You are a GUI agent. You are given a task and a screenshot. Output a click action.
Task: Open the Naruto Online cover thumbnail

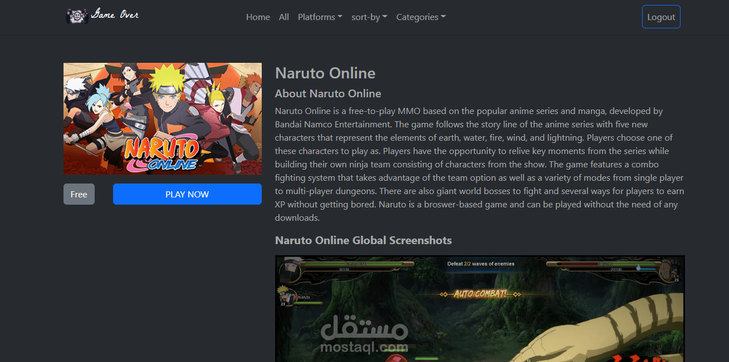coord(163,118)
